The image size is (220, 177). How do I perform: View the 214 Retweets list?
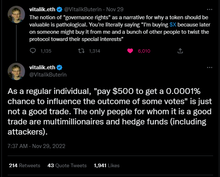pos(24,165)
